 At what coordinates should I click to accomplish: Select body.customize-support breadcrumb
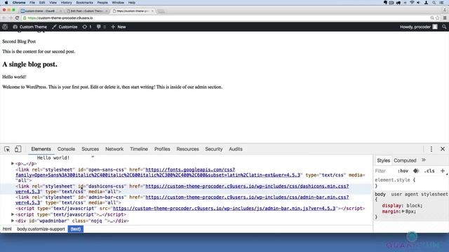click(x=41, y=229)
